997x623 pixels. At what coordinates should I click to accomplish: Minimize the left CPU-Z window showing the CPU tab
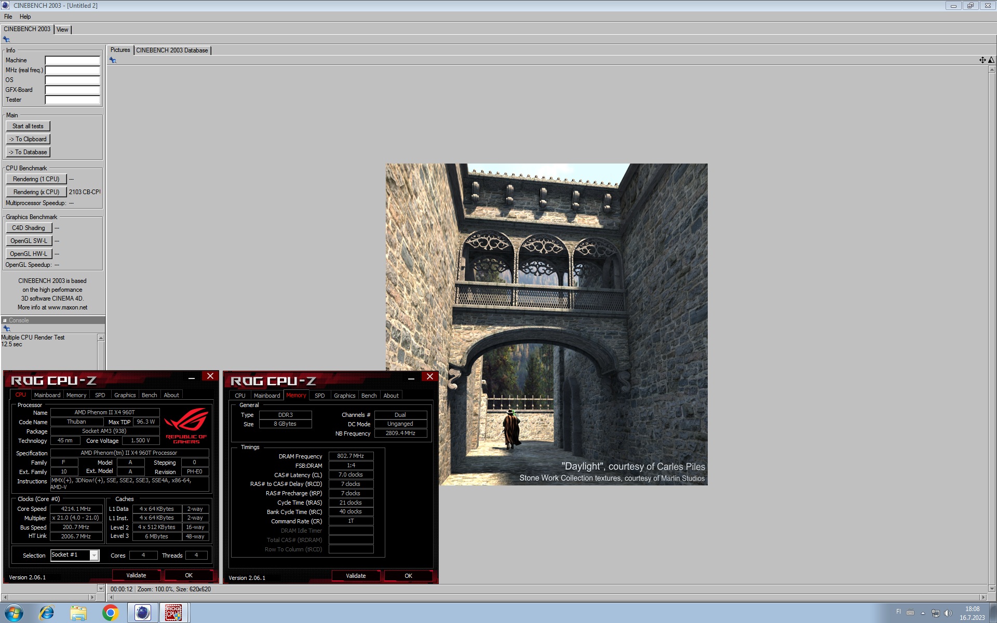pyautogui.click(x=192, y=377)
